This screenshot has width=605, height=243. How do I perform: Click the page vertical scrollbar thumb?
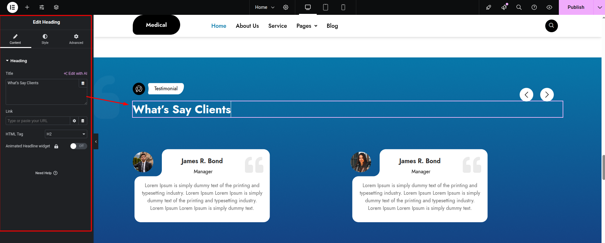coord(603,167)
